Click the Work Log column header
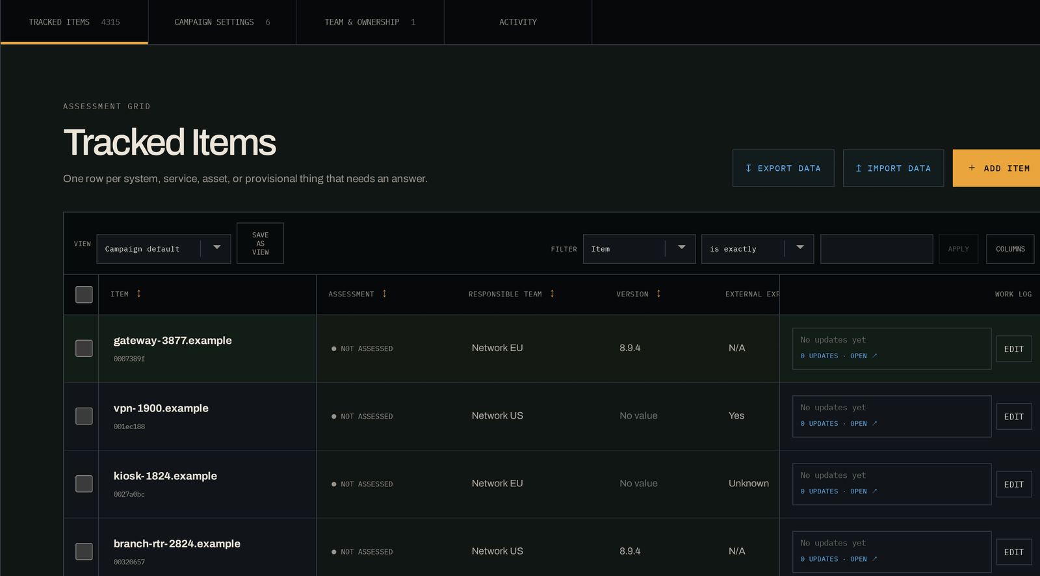 1013,295
